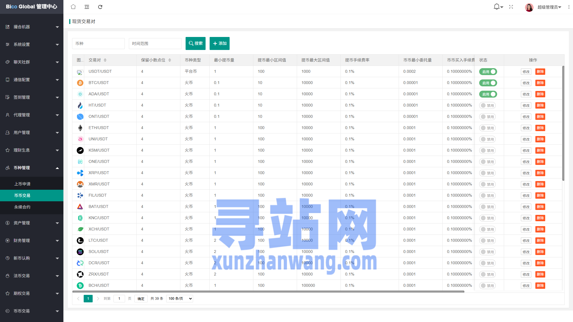Click the home icon in the top bar
Screen dimensions: 573x322
point(73,7)
